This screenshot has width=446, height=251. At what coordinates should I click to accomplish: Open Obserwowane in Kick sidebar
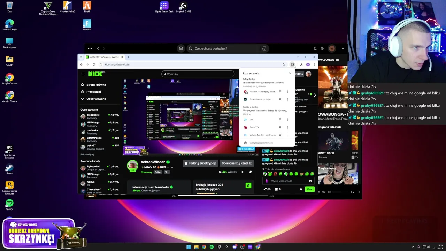(93, 99)
